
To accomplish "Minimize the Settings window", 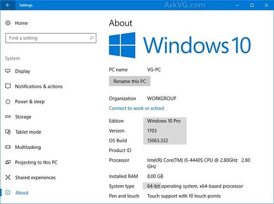I will pos(237,5).
